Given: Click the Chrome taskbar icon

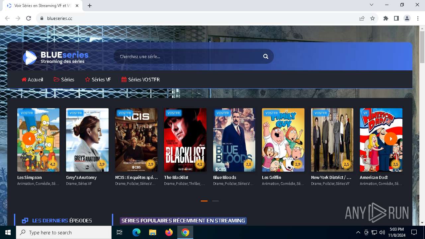Looking at the screenshot, I should click(x=185, y=232).
